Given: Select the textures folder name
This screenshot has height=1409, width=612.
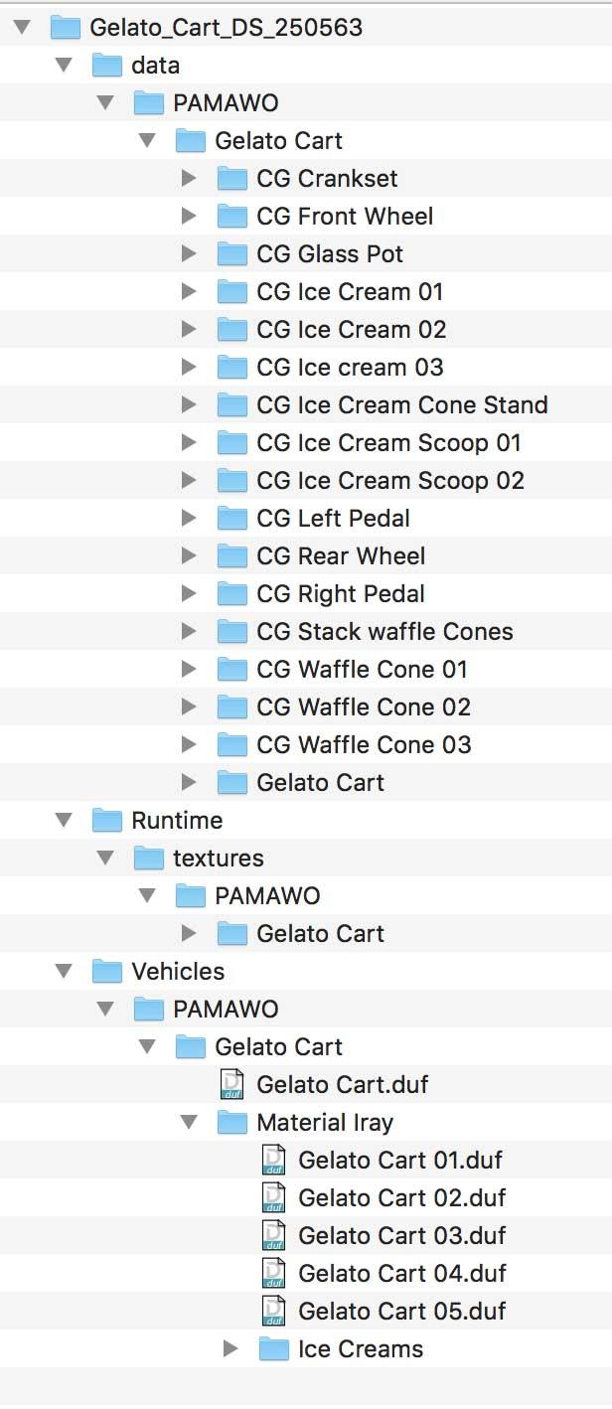Looking at the screenshot, I should point(218,859).
